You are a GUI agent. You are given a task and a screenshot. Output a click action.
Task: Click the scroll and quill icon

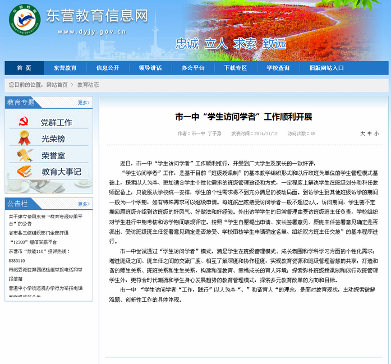pos(25,155)
